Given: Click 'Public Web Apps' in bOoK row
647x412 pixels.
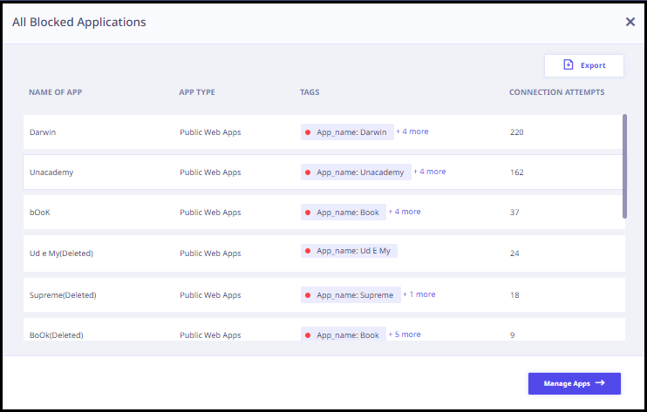Looking at the screenshot, I should [x=210, y=213].
